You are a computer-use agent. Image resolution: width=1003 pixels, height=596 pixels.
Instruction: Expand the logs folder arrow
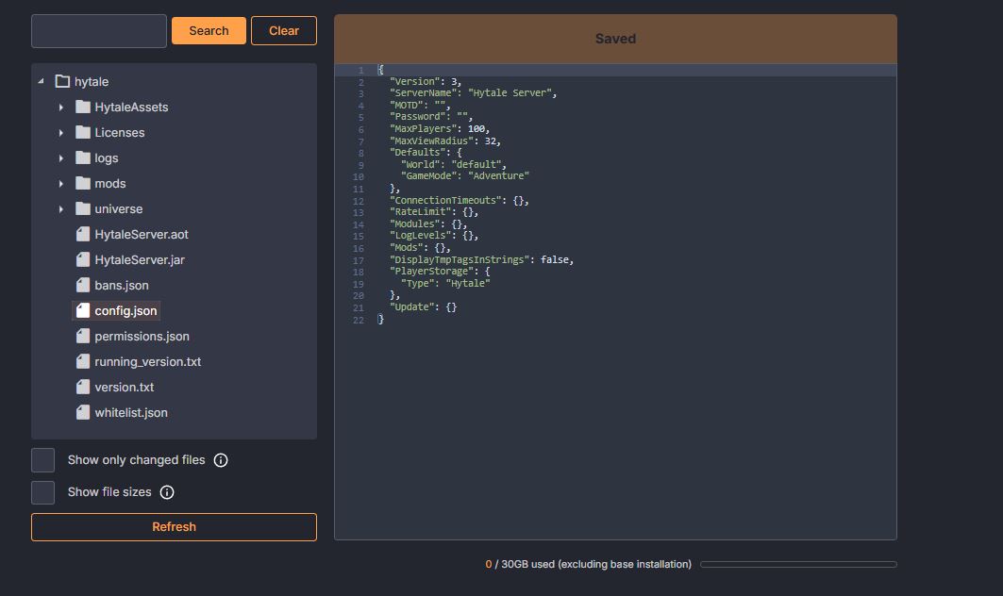61,158
